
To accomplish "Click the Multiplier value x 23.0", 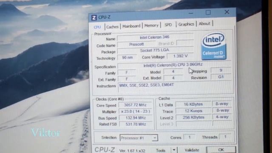I will (x=135, y=111).
